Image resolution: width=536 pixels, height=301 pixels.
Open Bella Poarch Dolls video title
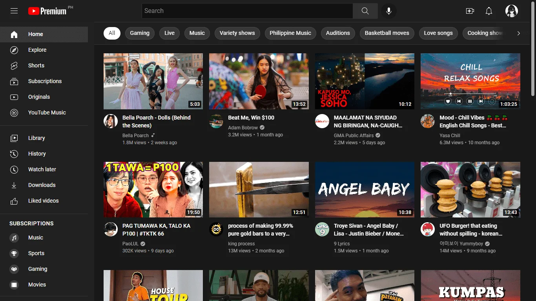(157, 121)
